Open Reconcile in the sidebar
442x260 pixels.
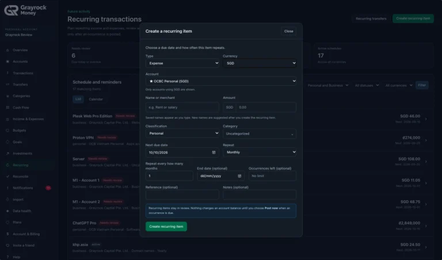[20, 177]
